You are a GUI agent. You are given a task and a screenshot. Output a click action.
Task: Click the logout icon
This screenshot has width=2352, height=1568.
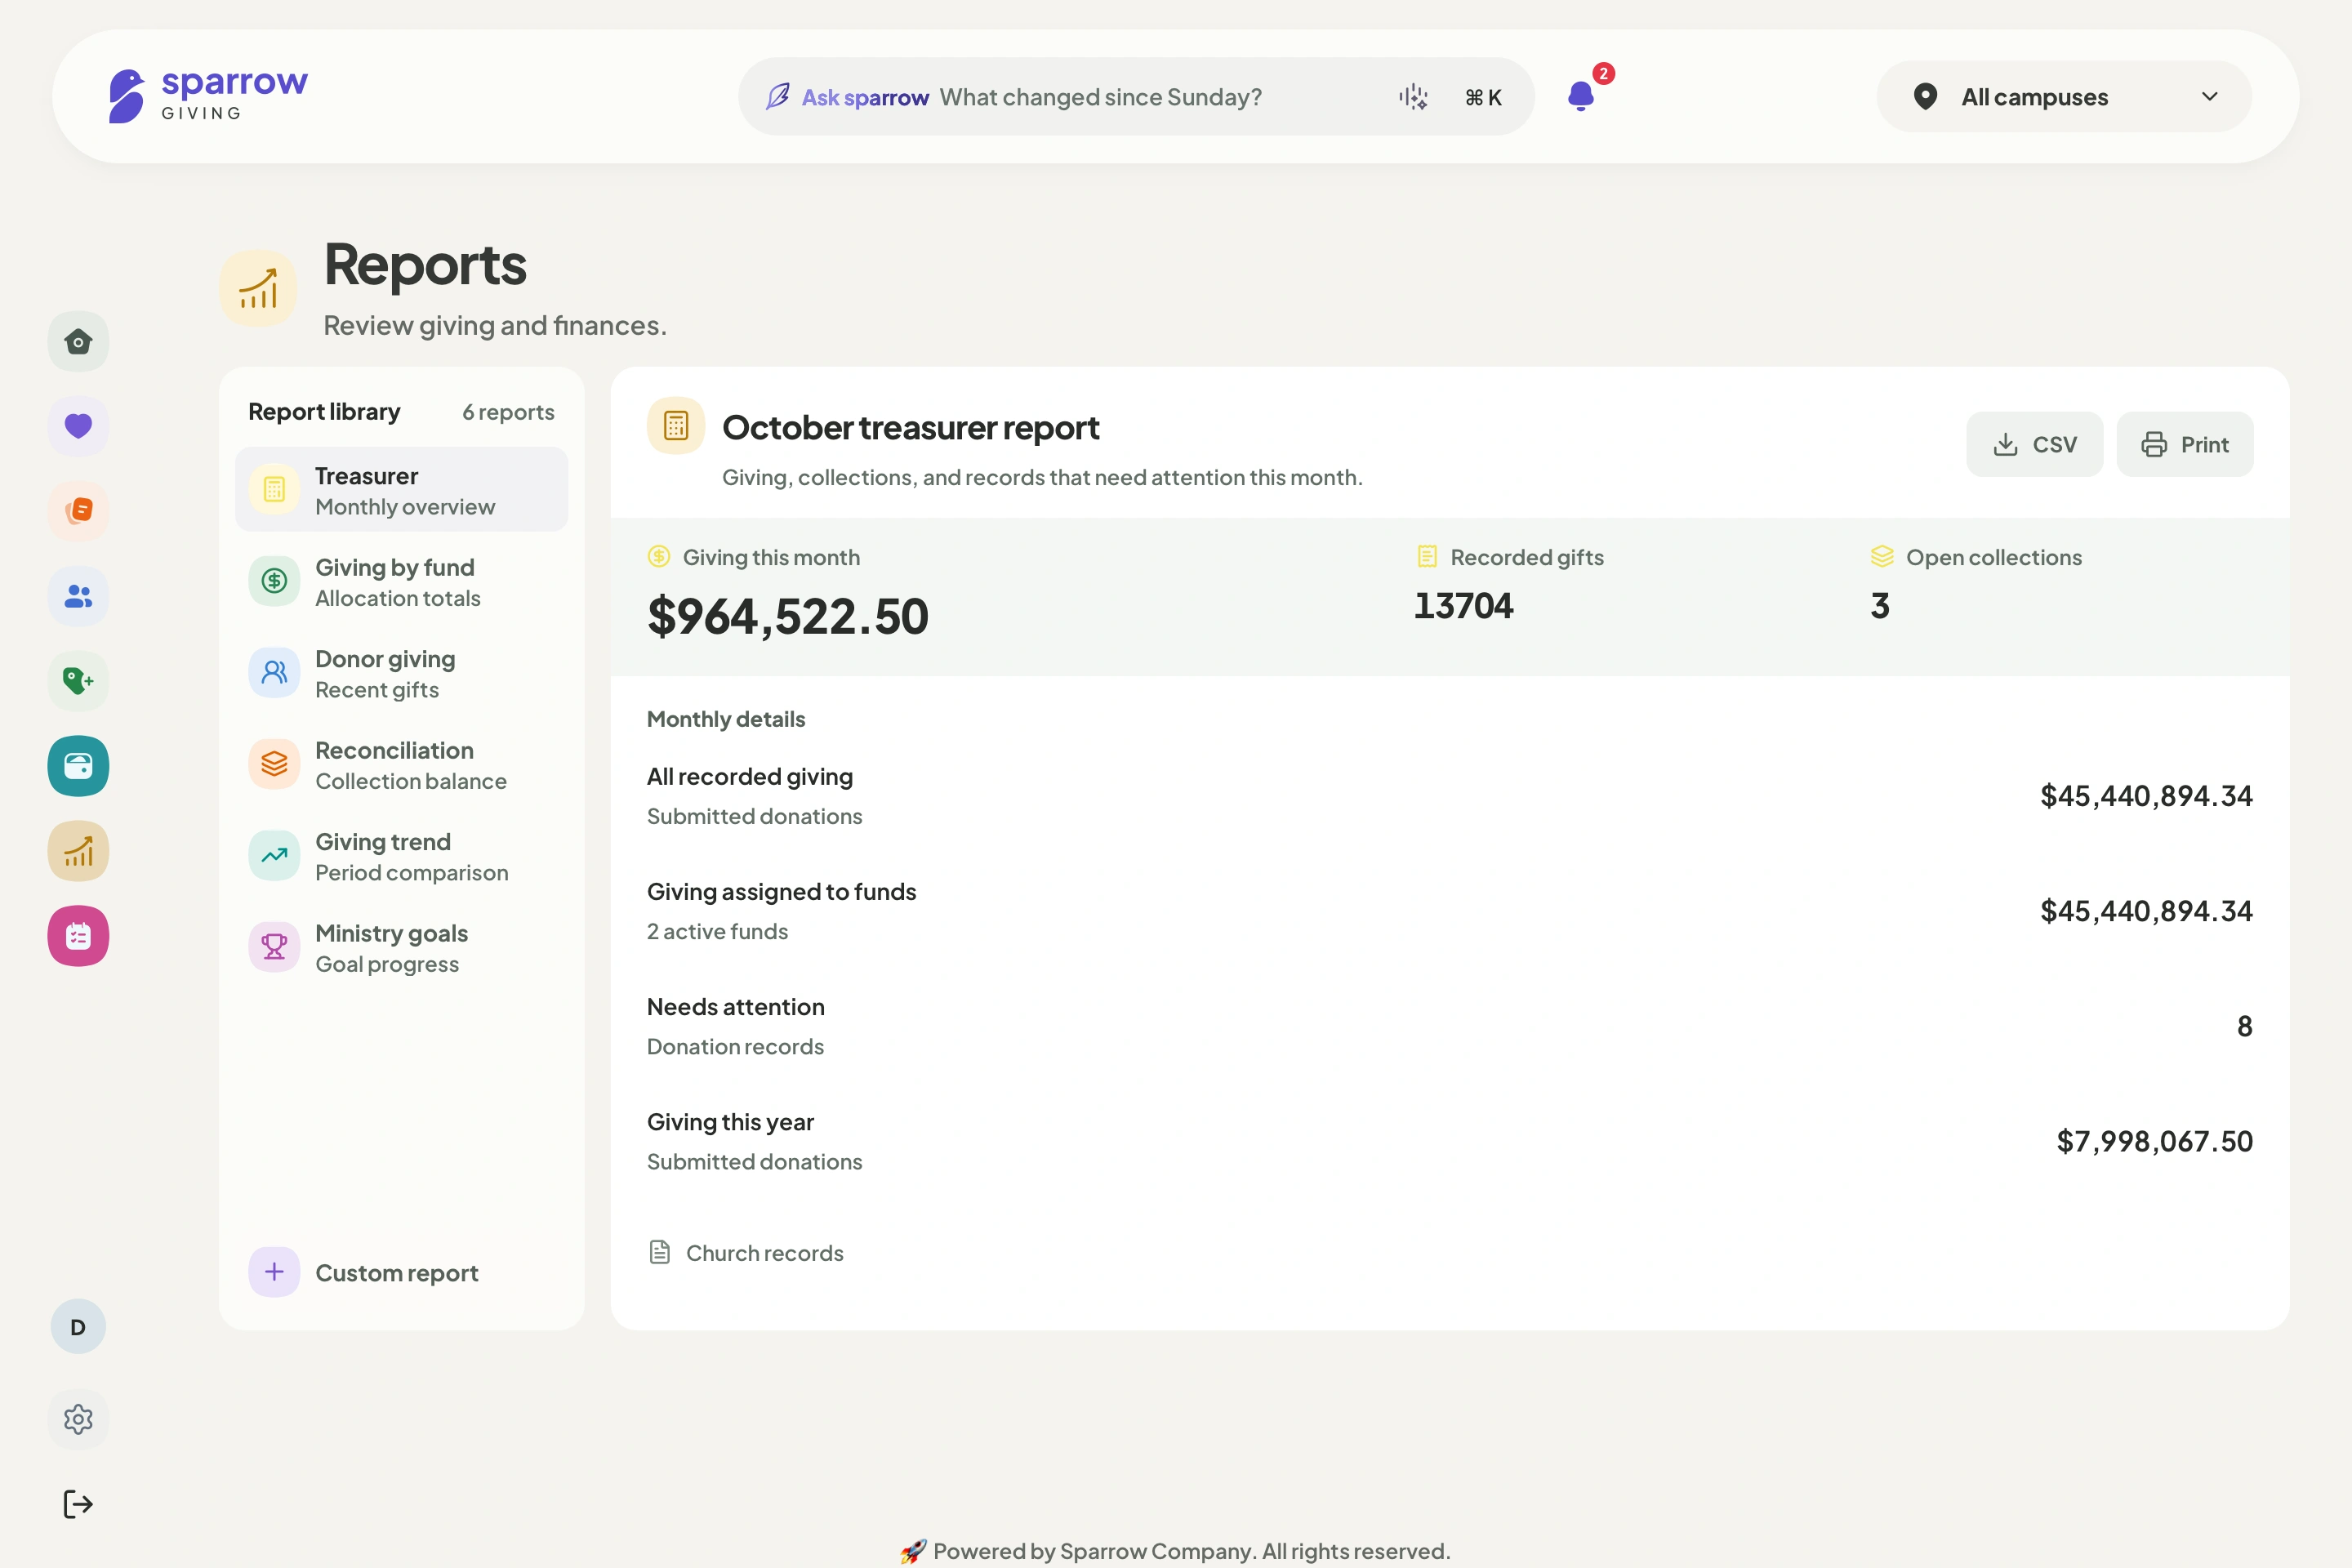tap(78, 1504)
